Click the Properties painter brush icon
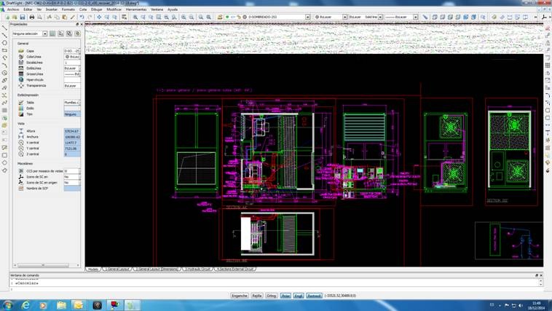 pos(73,17)
